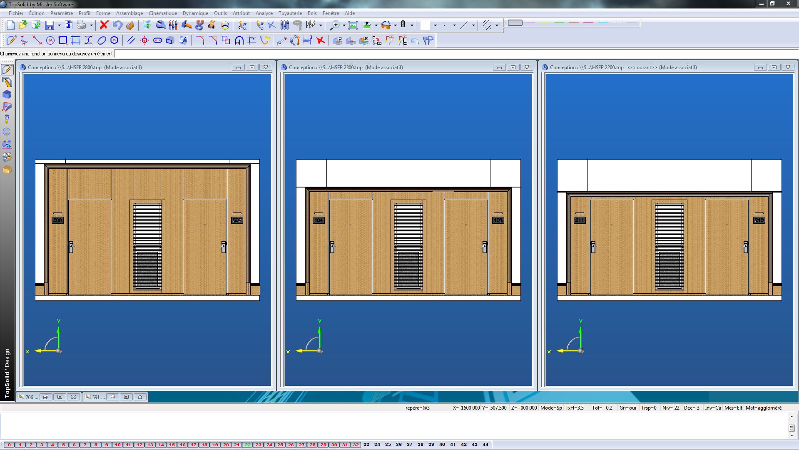Toggle layer 0 in the level bar
This screenshot has width=799, height=450.
[x=9, y=445]
